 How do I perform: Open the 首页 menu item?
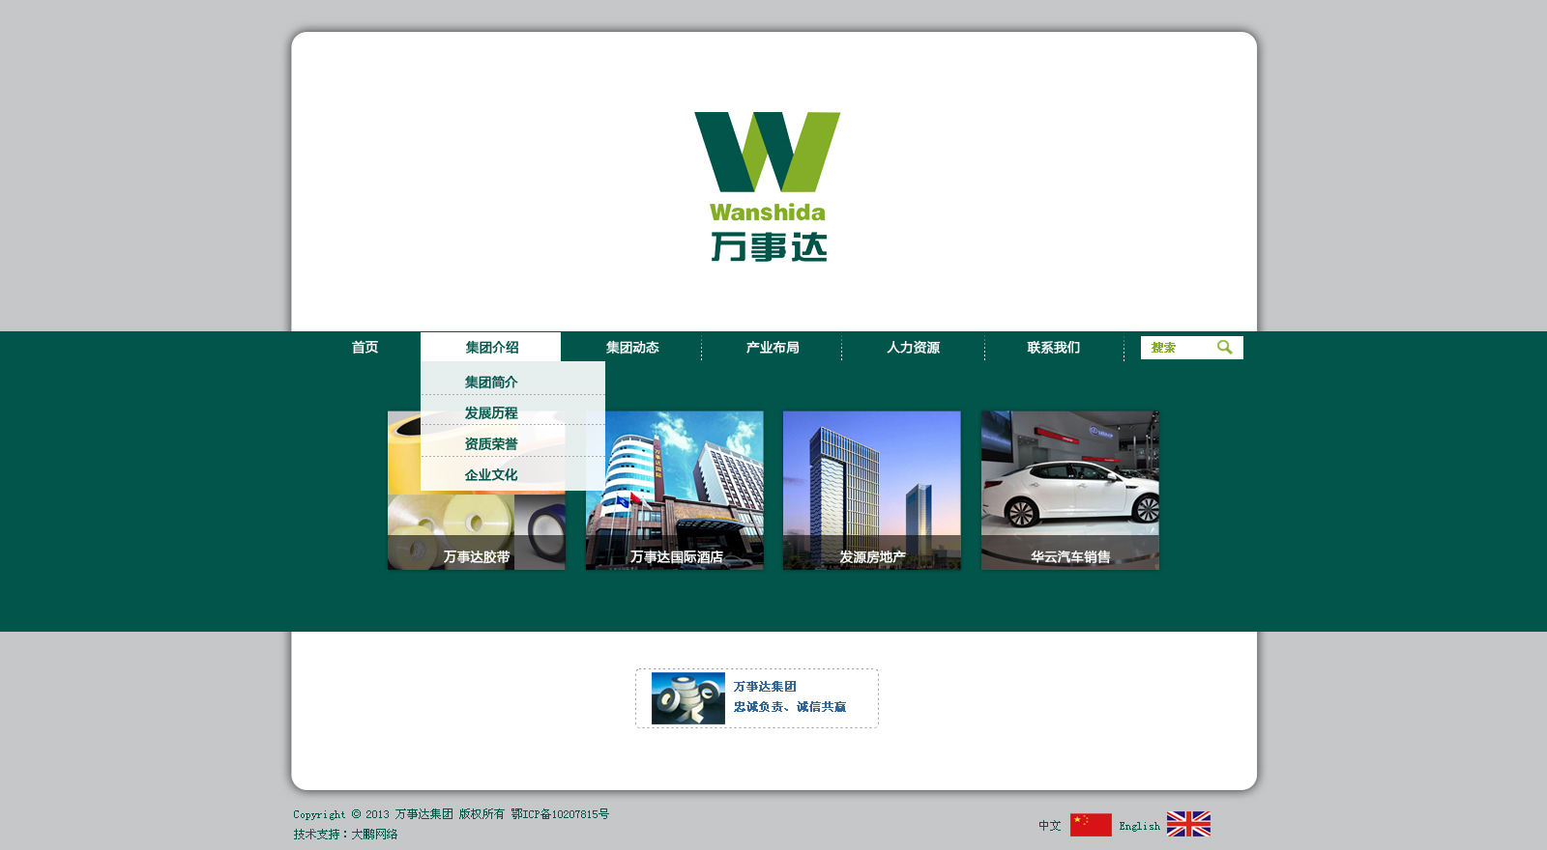tap(365, 348)
